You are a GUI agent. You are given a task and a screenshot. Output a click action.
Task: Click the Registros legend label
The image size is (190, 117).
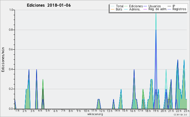(179, 9)
